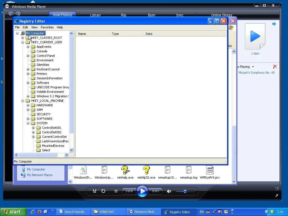Click the Type column header
288x216 pixels.
coord(126,34)
